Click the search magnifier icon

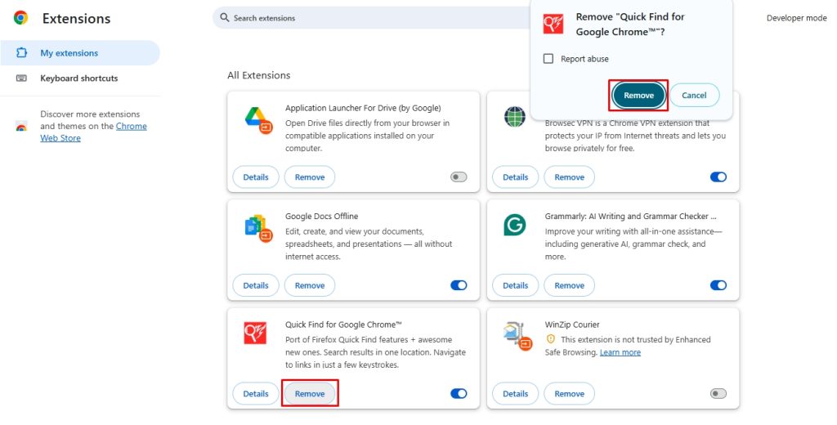tap(225, 18)
